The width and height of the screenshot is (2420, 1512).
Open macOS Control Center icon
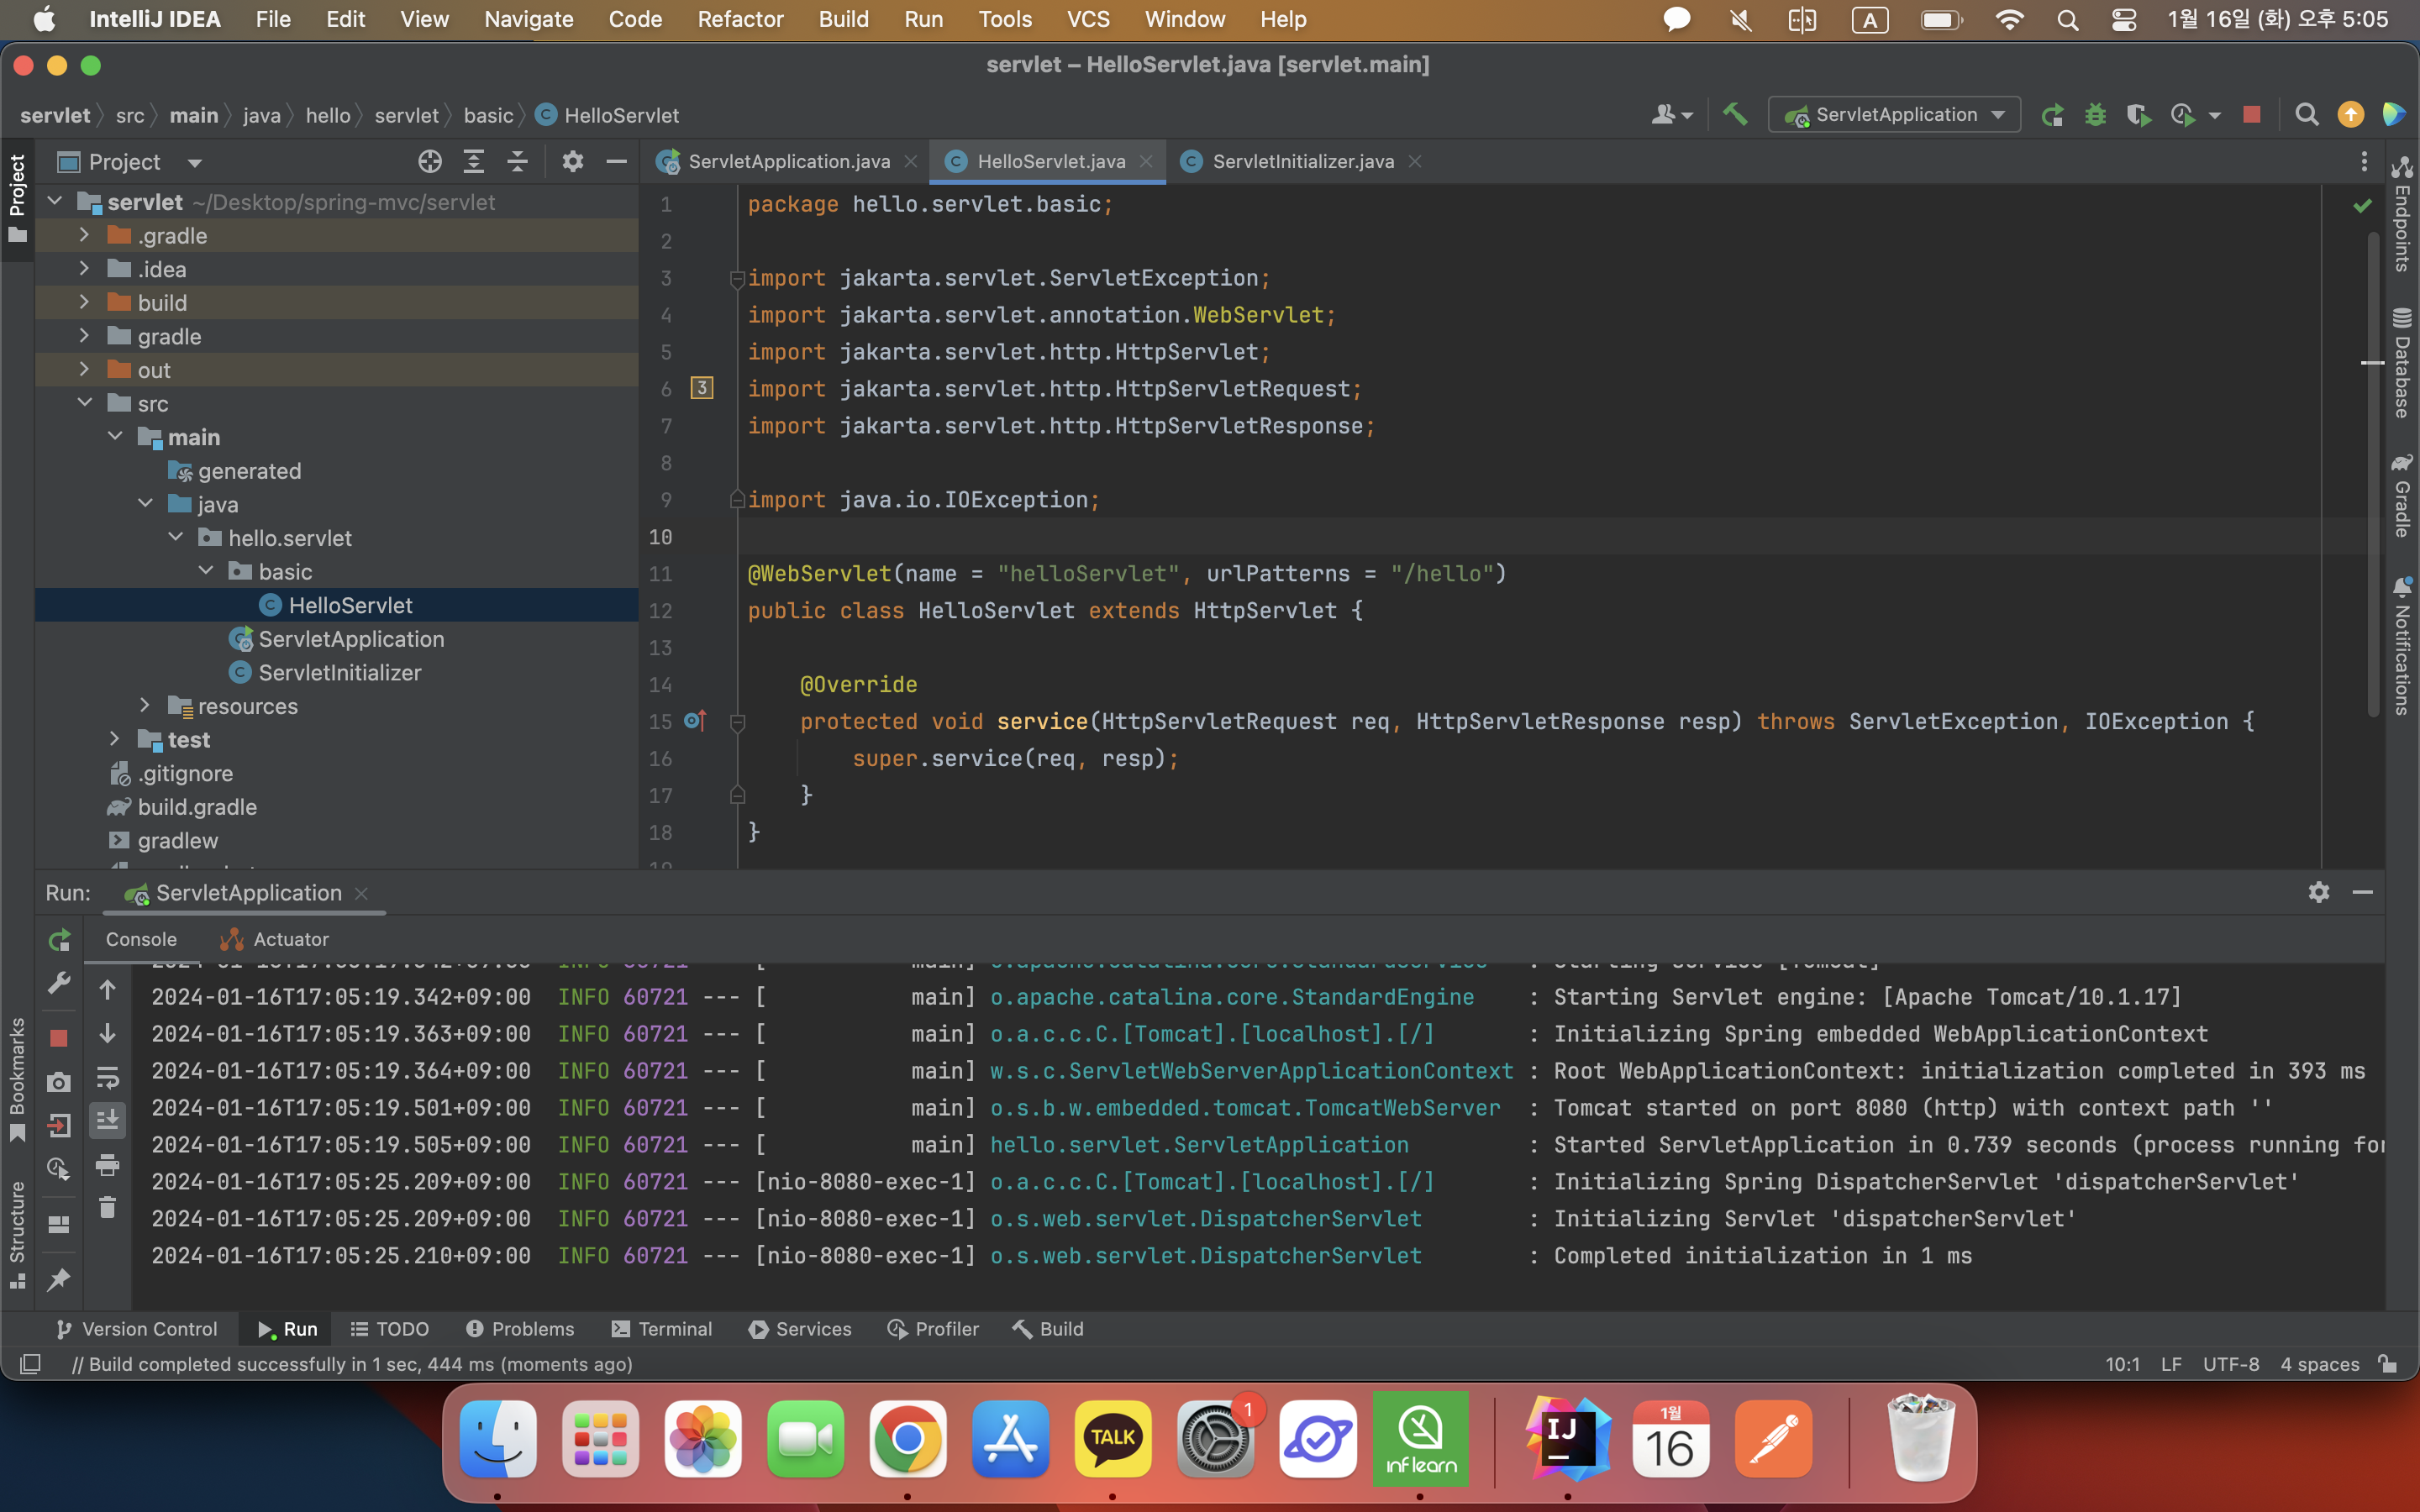point(2124,19)
